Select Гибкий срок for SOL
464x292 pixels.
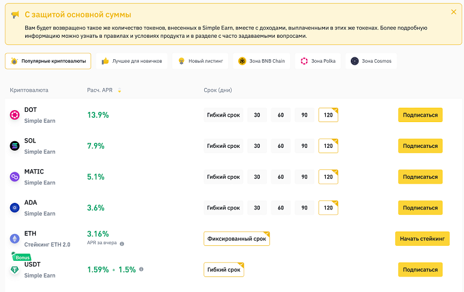[223, 146]
